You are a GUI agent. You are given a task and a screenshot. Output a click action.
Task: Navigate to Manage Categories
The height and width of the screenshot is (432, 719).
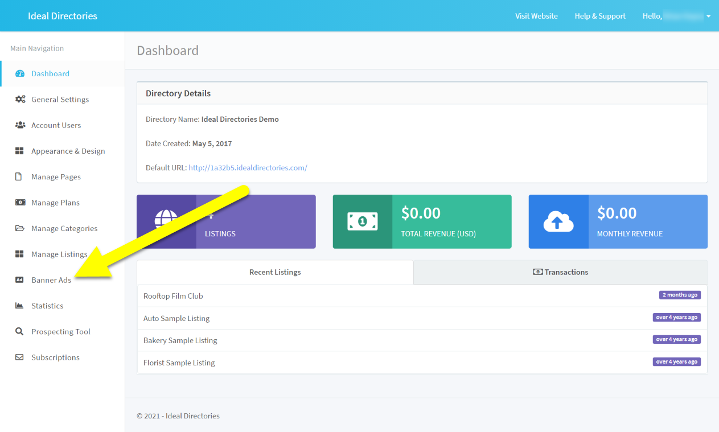point(63,228)
